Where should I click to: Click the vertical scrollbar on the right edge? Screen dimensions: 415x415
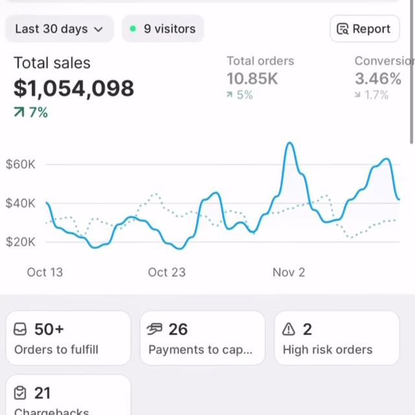pos(412,71)
